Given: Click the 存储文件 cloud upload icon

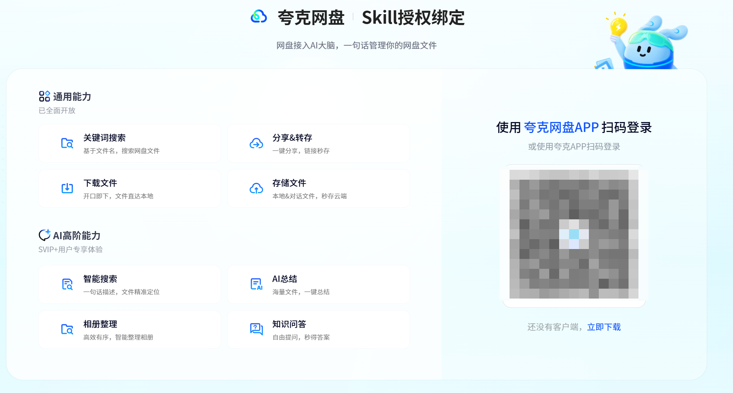Looking at the screenshot, I should coord(256,188).
